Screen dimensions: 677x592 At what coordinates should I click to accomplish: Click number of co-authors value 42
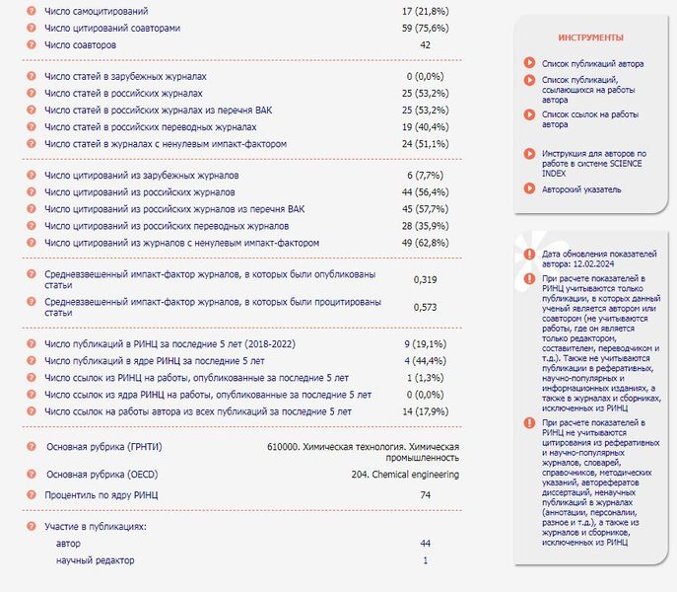pos(426,45)
